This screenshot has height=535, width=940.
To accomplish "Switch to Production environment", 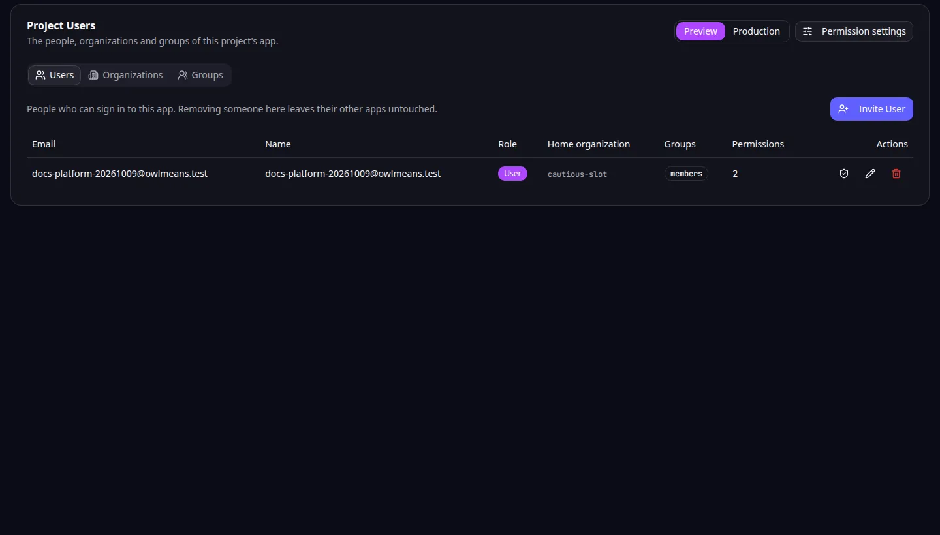I will click(x=756, y=31).
